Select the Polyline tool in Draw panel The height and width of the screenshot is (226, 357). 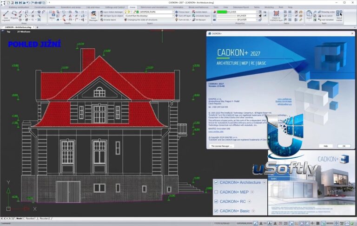coord(14,15)
